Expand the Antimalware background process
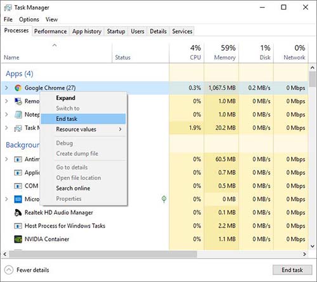 click(6, 159)
